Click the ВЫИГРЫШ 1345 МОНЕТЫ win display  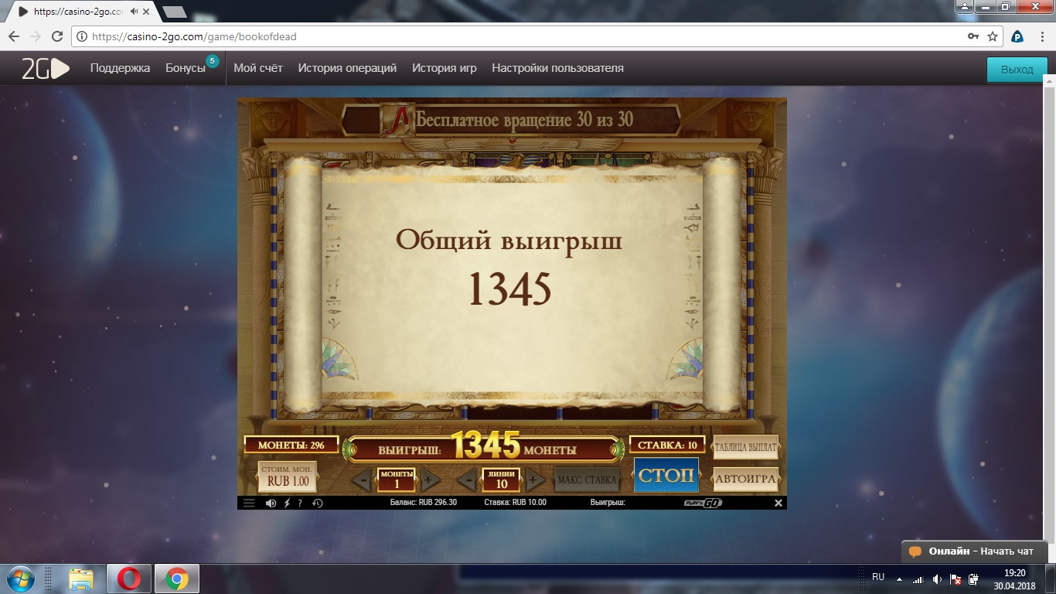[482, 448]
